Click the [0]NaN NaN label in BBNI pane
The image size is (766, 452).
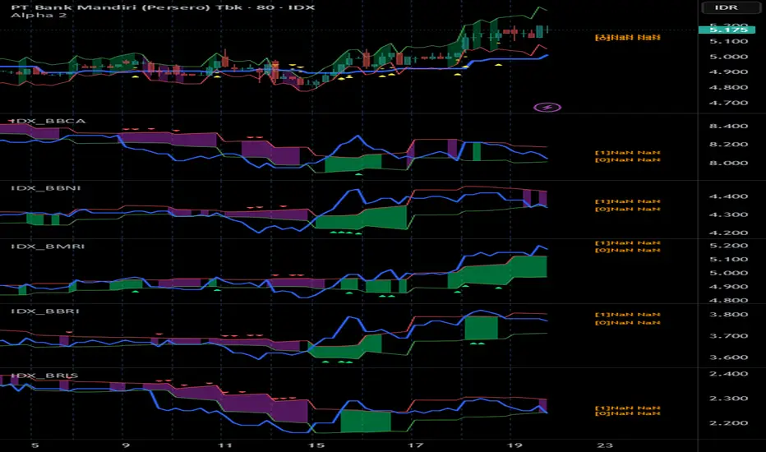click(627, 209)
